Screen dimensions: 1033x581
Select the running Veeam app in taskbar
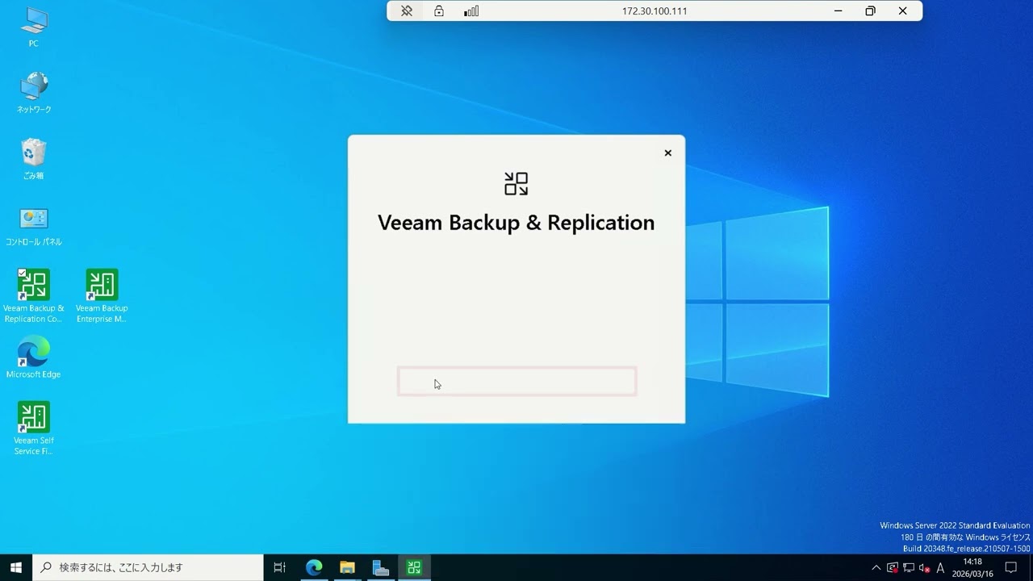pos(414,567)
